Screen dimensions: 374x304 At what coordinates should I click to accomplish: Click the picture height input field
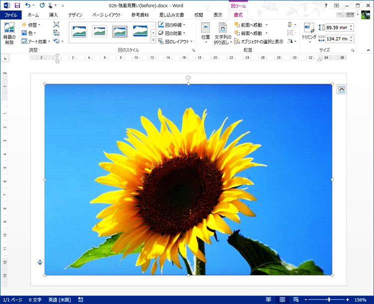coord(337,28)
